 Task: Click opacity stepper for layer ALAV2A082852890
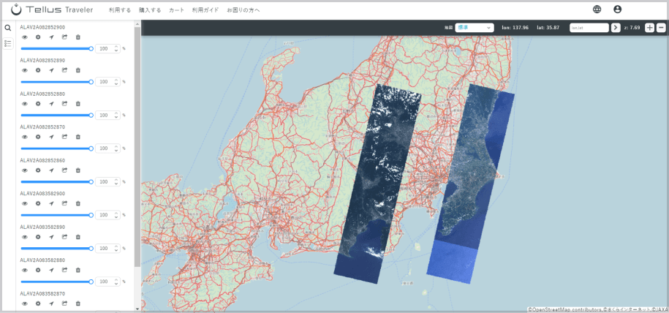116,82
